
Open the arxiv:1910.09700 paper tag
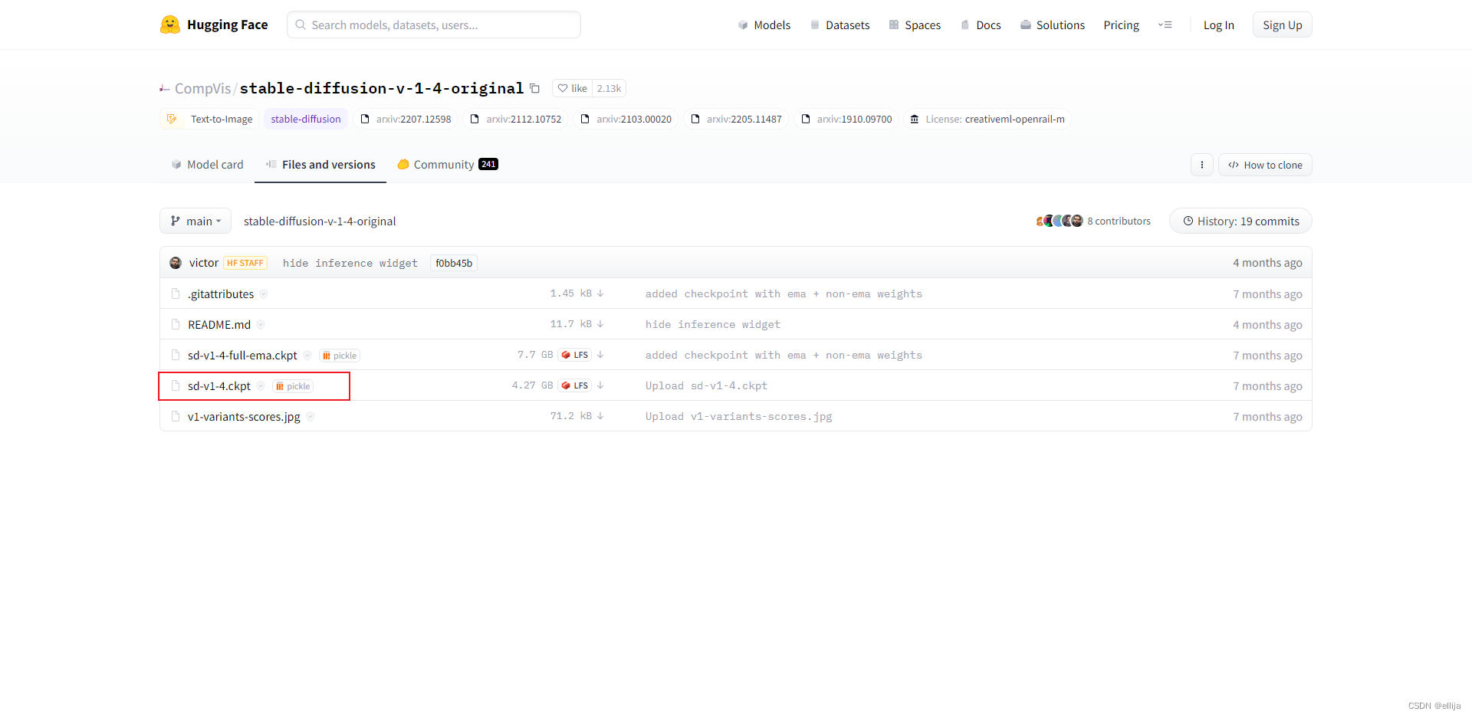pos(847,119)
